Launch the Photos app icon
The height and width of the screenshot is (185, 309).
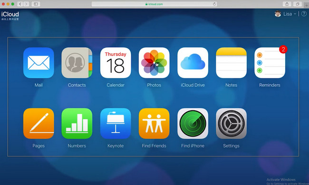(x=154, y=63)
